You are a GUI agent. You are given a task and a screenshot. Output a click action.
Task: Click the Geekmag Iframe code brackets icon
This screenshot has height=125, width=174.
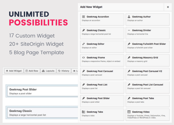[x=84, y=58]
